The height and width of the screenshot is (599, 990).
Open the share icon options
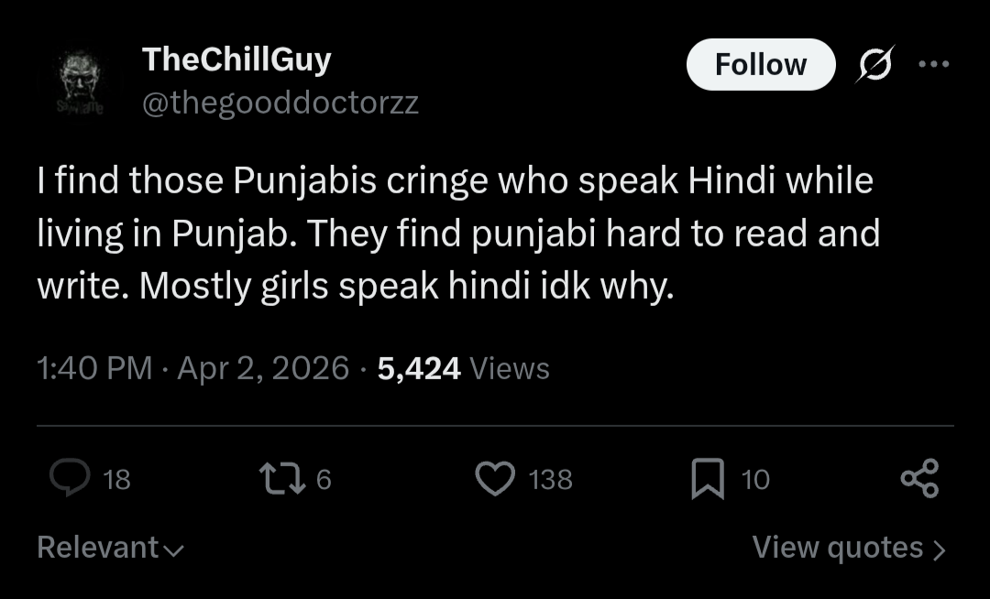point(919,479)
